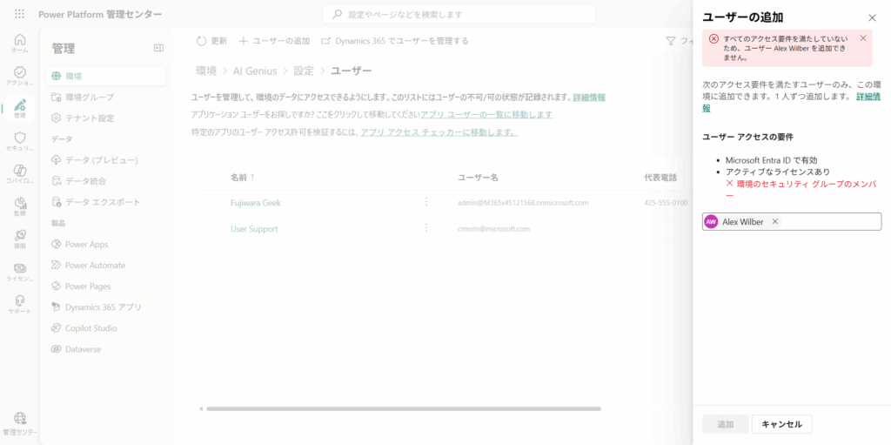Select the Licensing icon in left rail
This screenshot has width=891, height=445.
tap(19, 271)
